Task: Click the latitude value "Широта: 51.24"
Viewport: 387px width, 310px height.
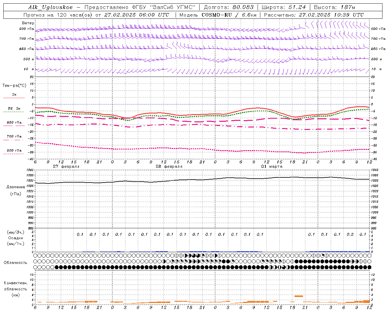Action: [284, 7]
